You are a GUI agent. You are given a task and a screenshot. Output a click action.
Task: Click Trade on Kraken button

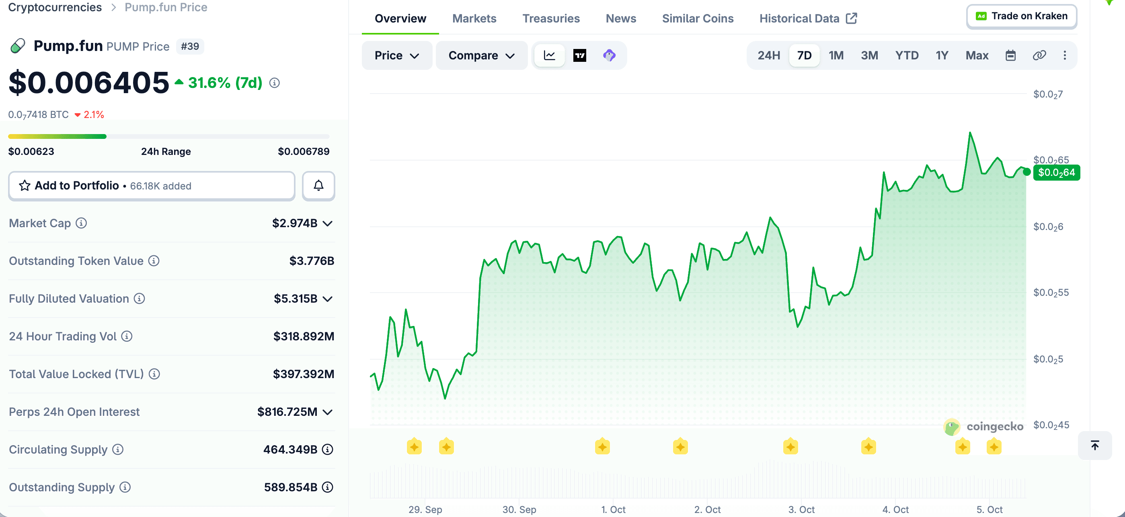coord(1022,16)
